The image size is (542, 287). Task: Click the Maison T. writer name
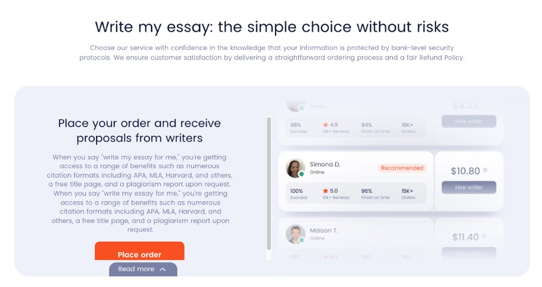(x=323, y=230)
